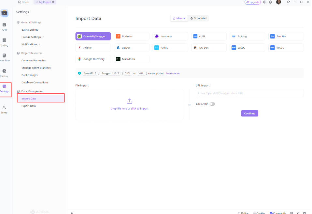This screenshot has height=214, width=312.
Task: Click the upload icon in File Import
Action: pyautogui.click(x=129, y=101)
